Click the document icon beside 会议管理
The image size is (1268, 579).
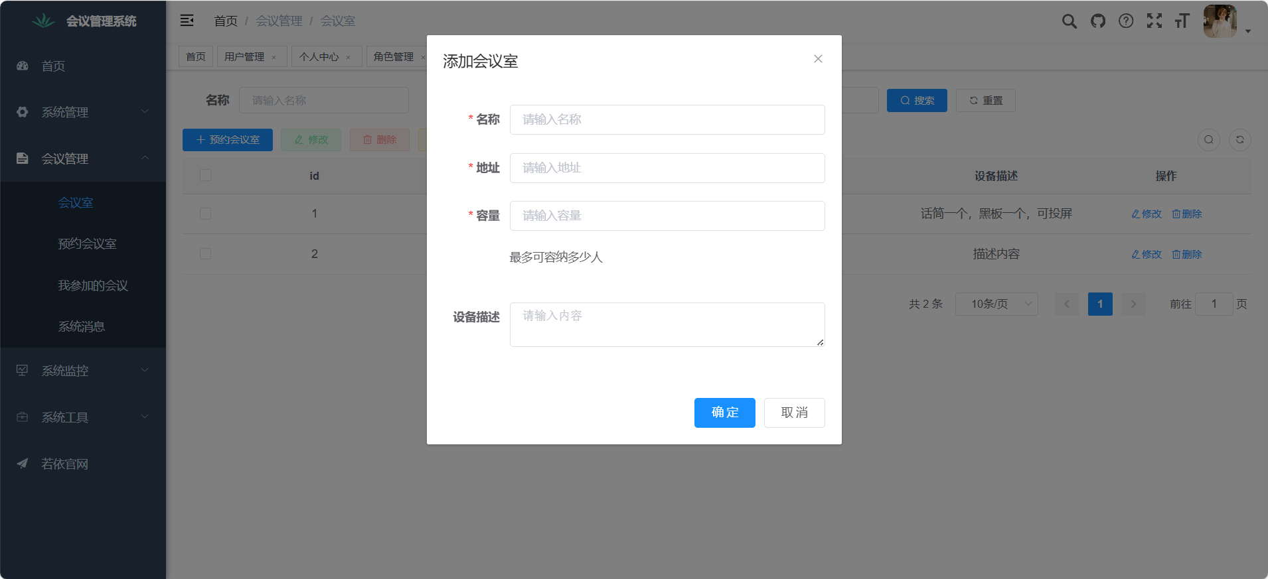tap(23, 159)
